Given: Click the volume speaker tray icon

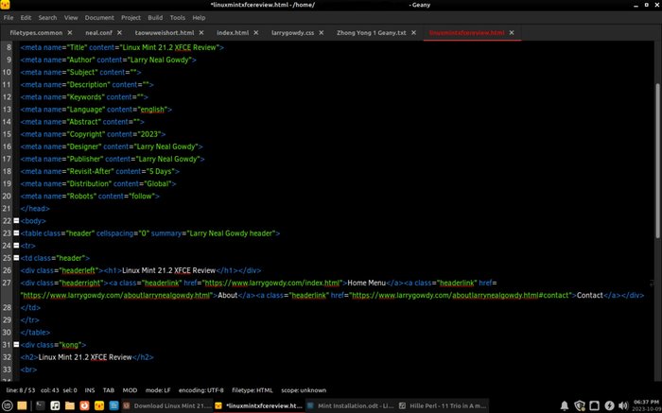Looking at the screenshot, I should (x=623, y=405).
